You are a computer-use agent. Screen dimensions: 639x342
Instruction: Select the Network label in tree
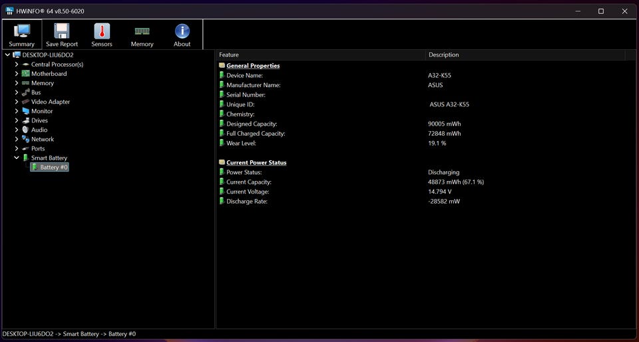(43, 139)
